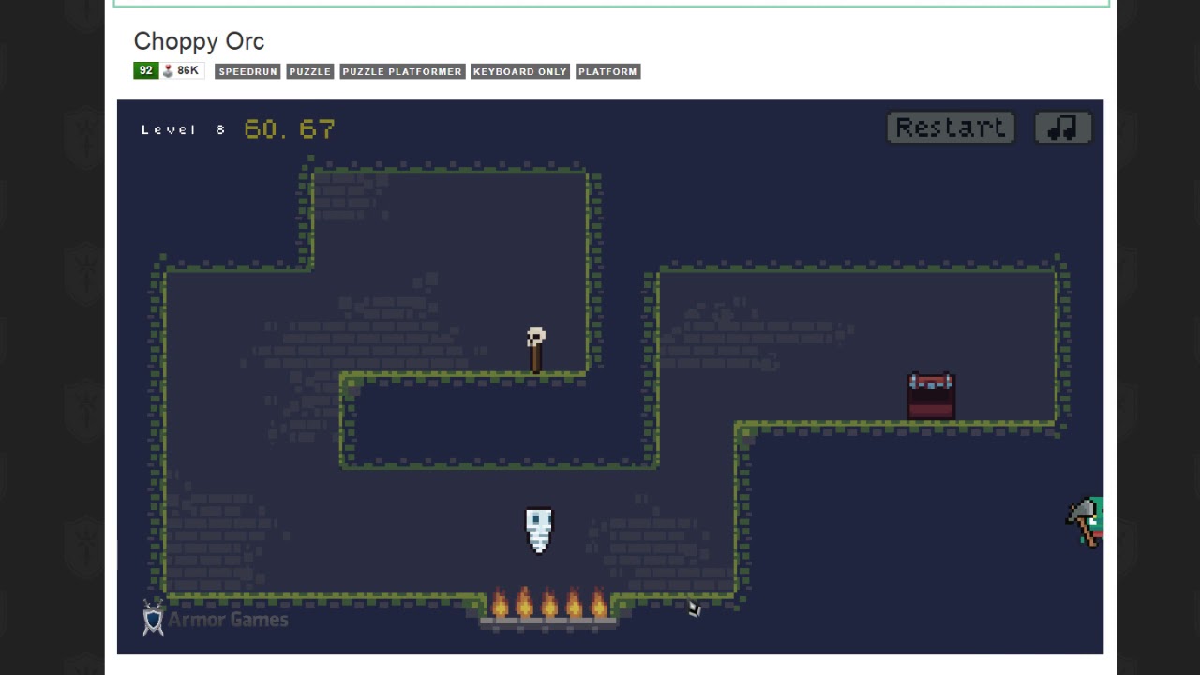The image size is (1200, 675).
Task: Open the KEYBOARD ONLY tag
Action: click(520, 71)
